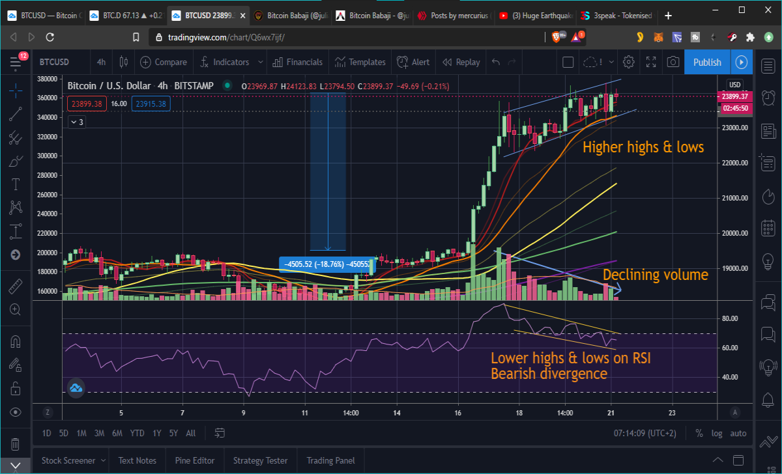Open the cloud save layout menu
782x474 pixels.
click(x=592, y=63)
